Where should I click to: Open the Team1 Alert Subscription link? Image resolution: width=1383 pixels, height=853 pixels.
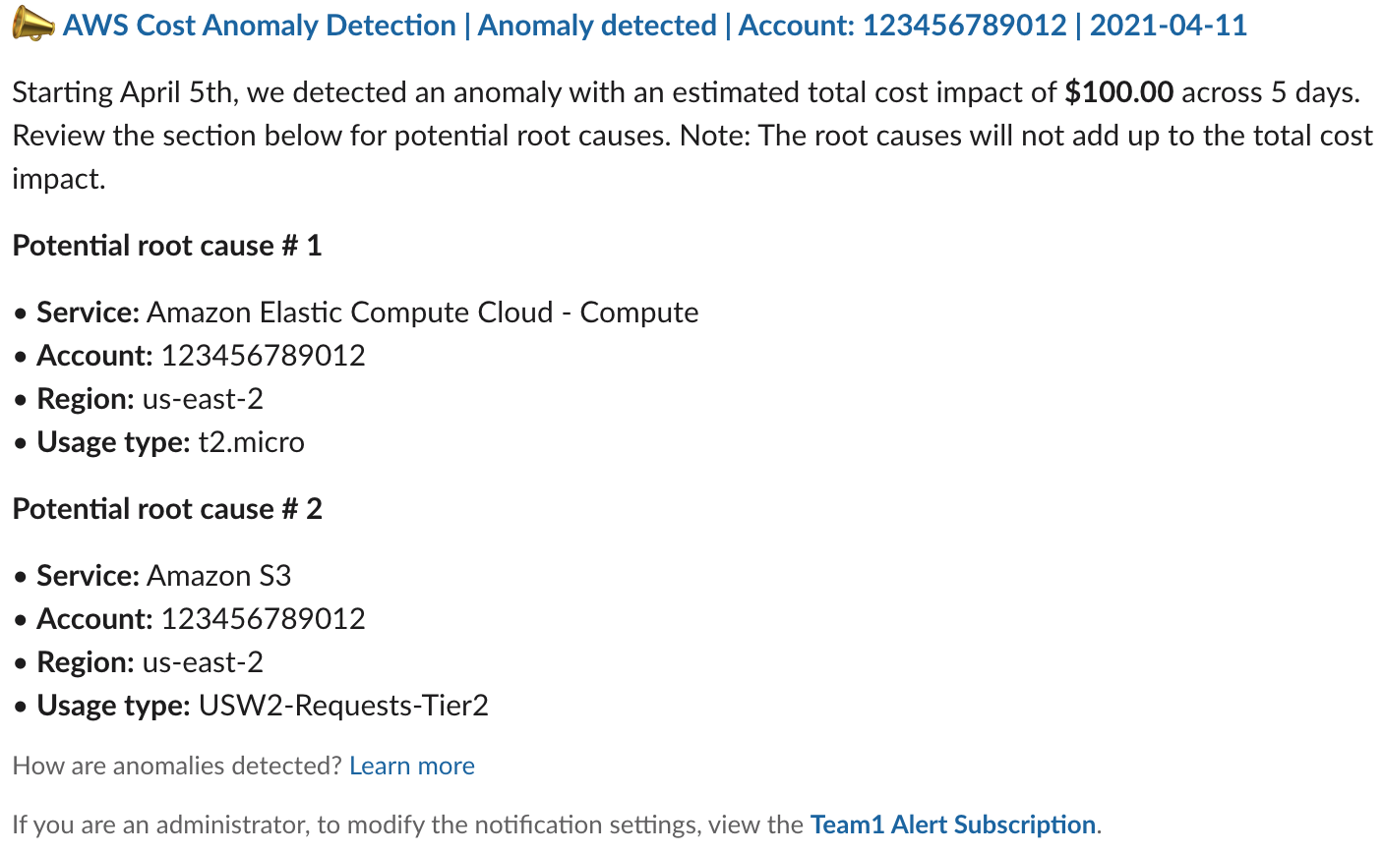[952, 824]
